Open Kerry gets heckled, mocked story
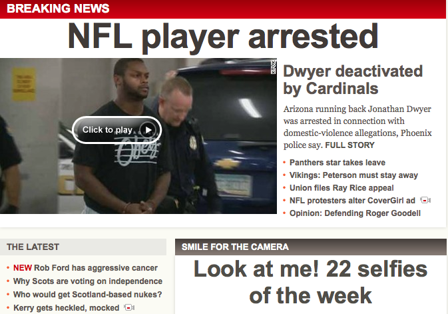The image size is (448, 314). (x=67, y=308)
